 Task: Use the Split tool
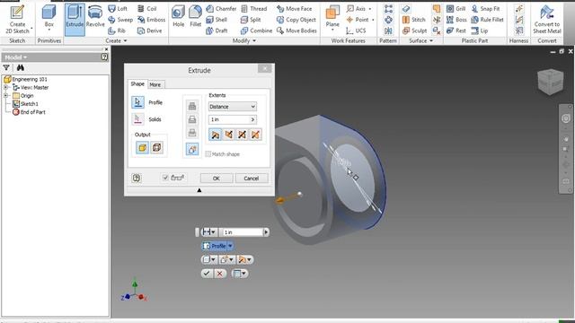251,20
